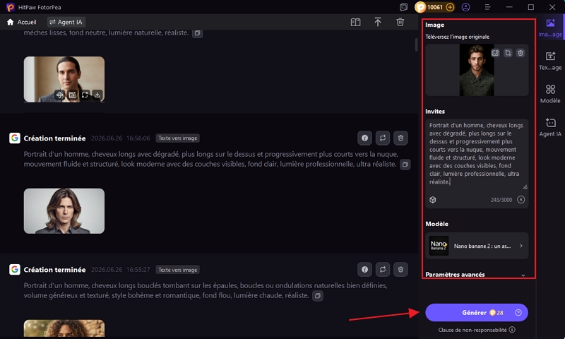
Task: Open the user account icon
Action: (465, 7)
